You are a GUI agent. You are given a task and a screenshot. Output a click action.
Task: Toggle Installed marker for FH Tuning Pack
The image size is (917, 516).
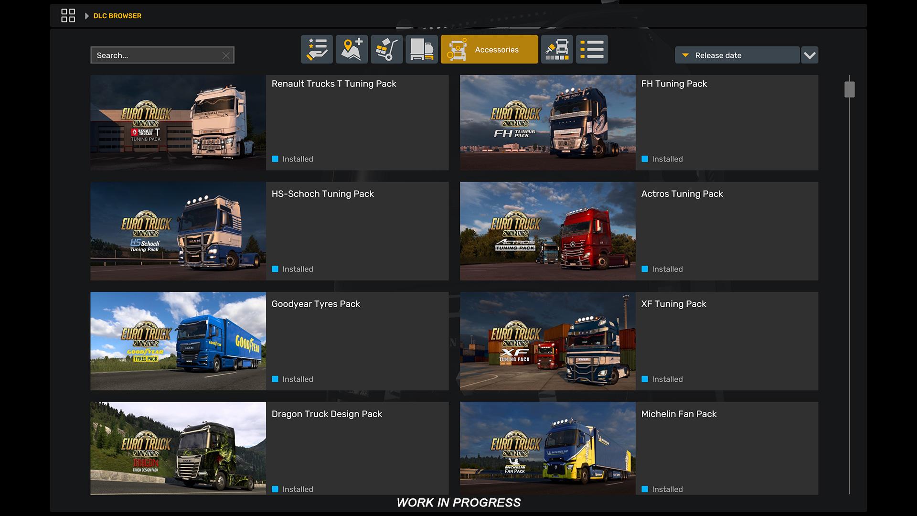tap(645, 159)
